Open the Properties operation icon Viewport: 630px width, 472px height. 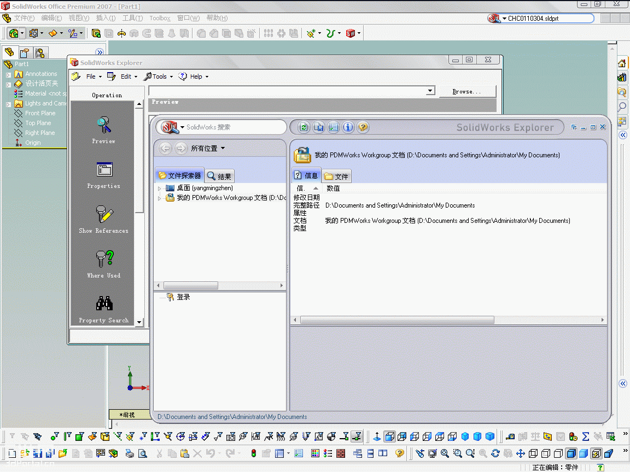coord(104,170)
